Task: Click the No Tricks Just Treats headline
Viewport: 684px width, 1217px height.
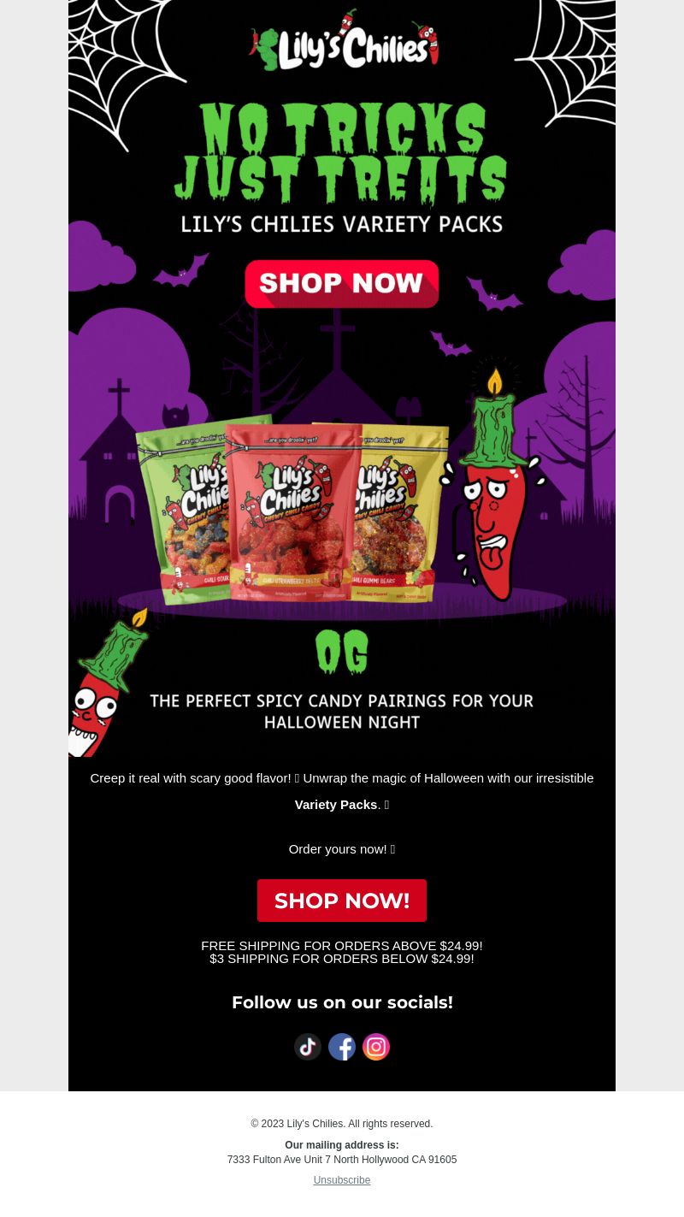Action: pyautogui.click(x=341, y=154)
